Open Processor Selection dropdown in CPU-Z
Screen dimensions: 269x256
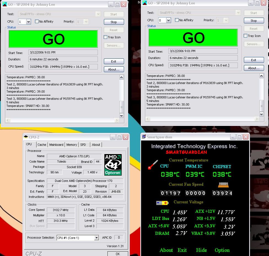click(x=96, y=238)
